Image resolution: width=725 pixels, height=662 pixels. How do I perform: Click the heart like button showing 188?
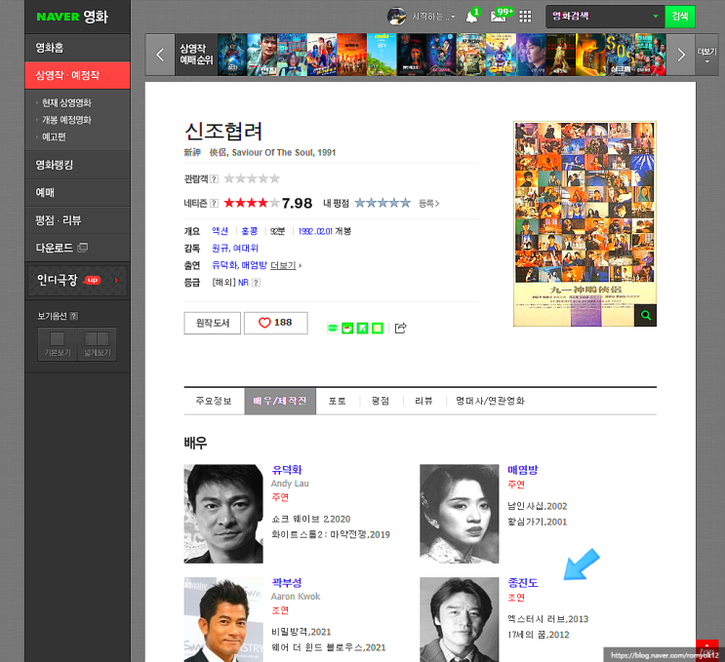[x=275, y=323]
